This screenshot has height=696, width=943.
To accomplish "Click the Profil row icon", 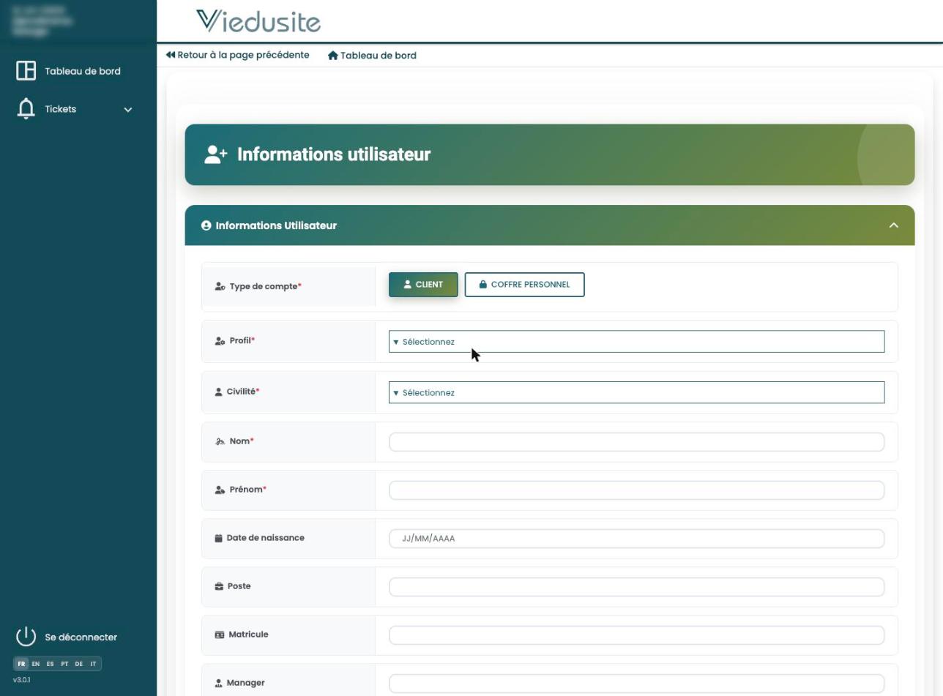I will pyautogui.click(x=220, y=341).
